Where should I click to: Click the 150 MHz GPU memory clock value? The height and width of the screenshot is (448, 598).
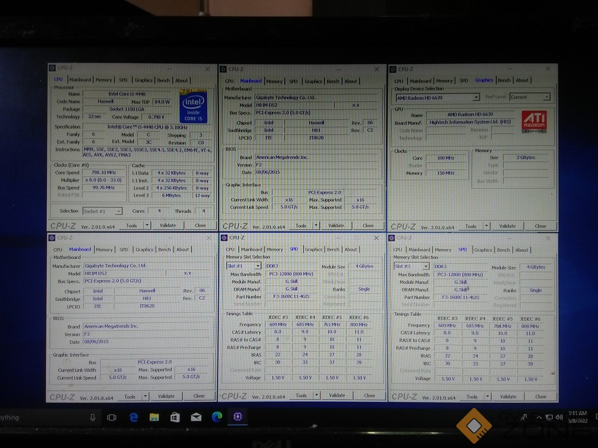click(x=446, y=173)
